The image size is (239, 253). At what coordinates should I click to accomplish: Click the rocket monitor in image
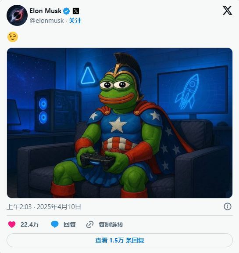[193, 90]
